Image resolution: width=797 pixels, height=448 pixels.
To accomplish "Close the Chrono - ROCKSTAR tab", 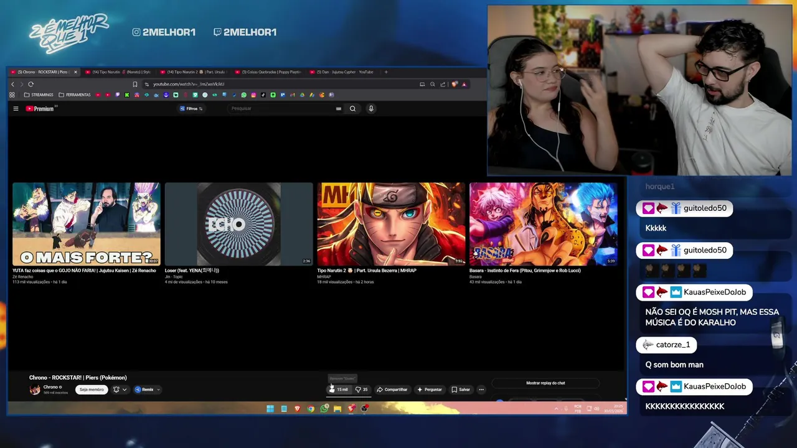I will click(x=75, y=72).
